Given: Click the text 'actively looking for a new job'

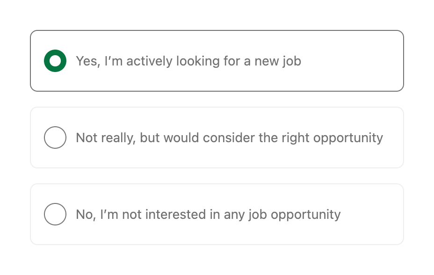Looking at the screenshot, I should click(x=189, y=61).
